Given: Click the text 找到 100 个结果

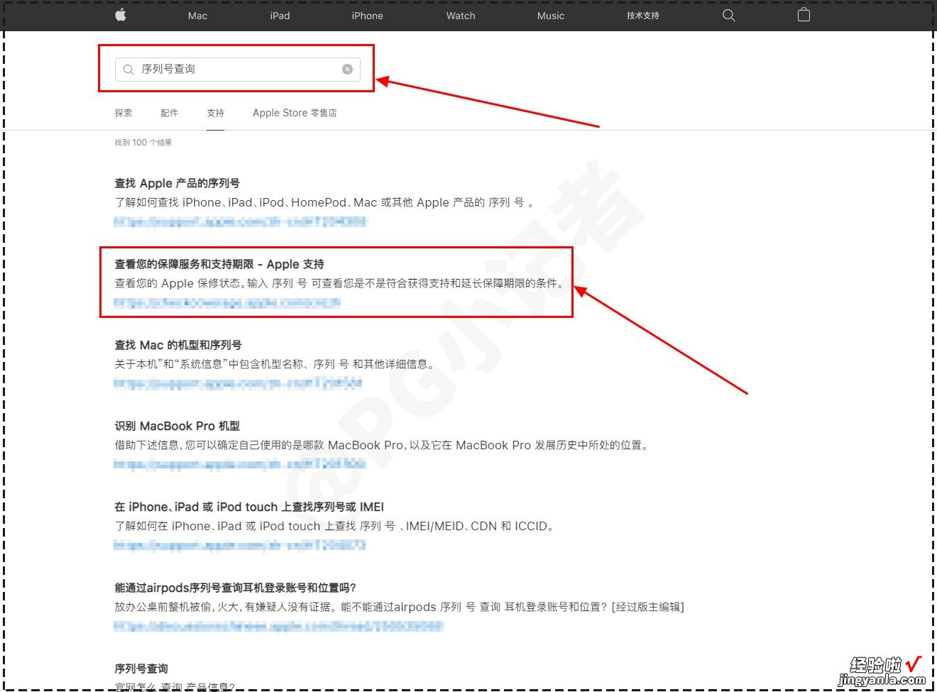Looking at the screenshot, I should click(143, 143).
